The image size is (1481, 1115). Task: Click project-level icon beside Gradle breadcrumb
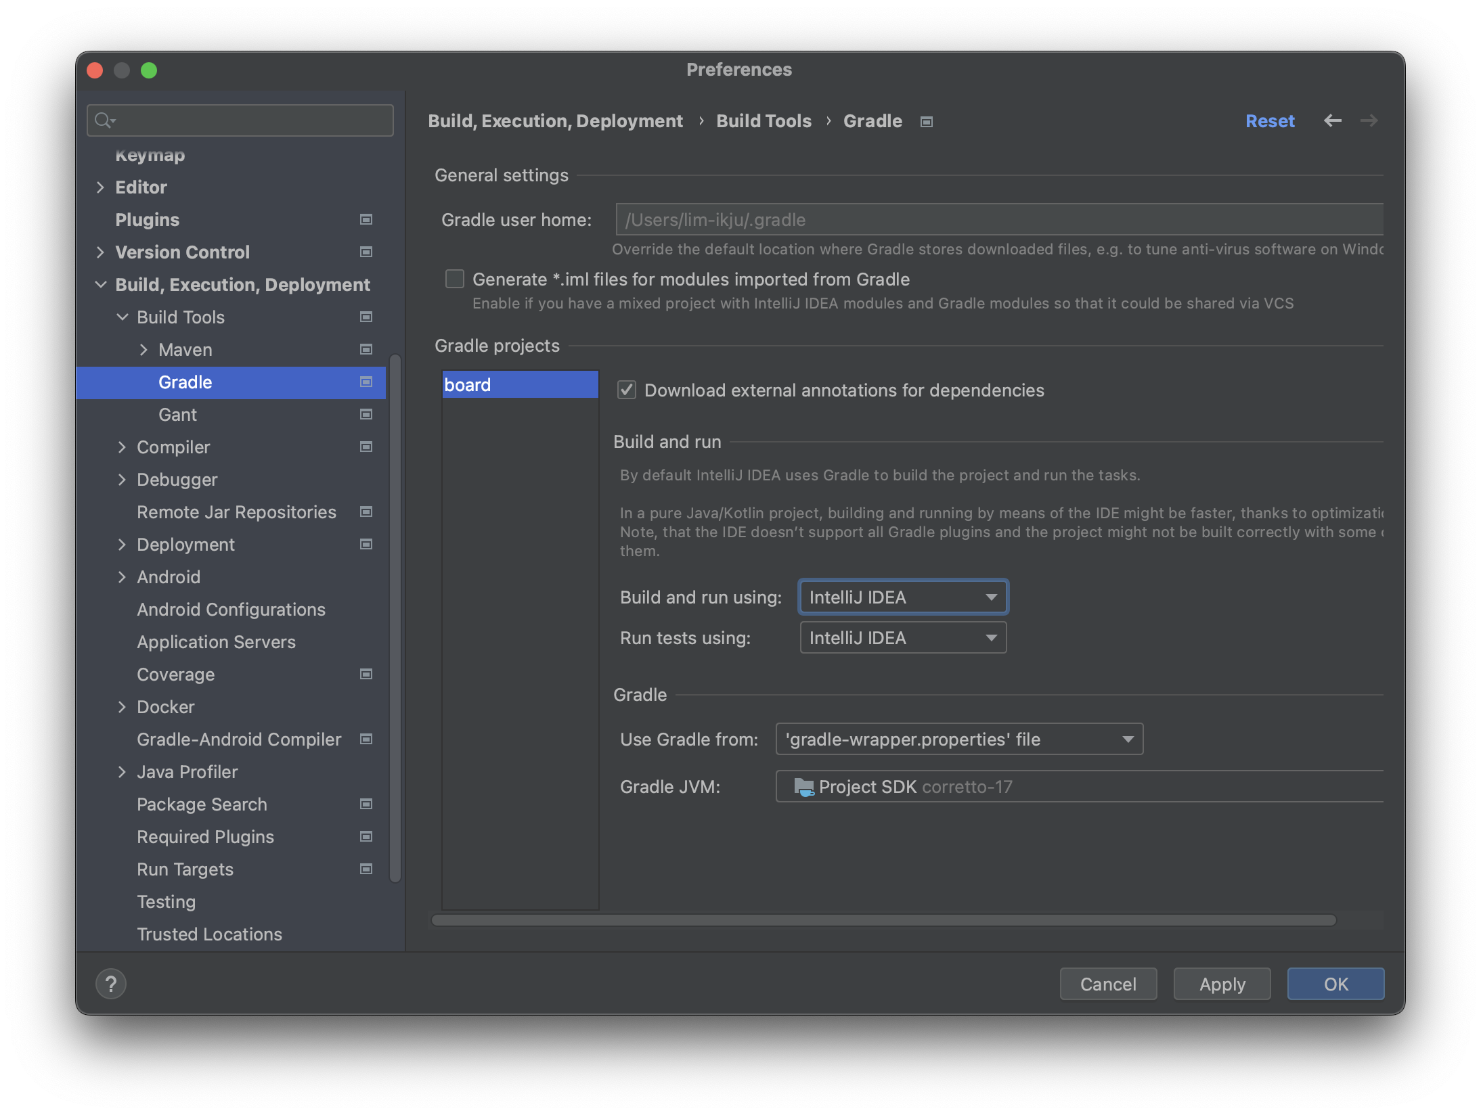click(x=927, y=122)
